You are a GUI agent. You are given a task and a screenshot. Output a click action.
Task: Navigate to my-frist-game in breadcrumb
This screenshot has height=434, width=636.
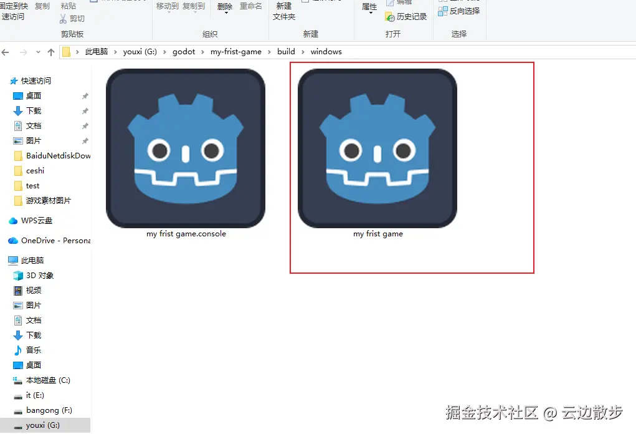pyautogui.click(x=236, y=52)
